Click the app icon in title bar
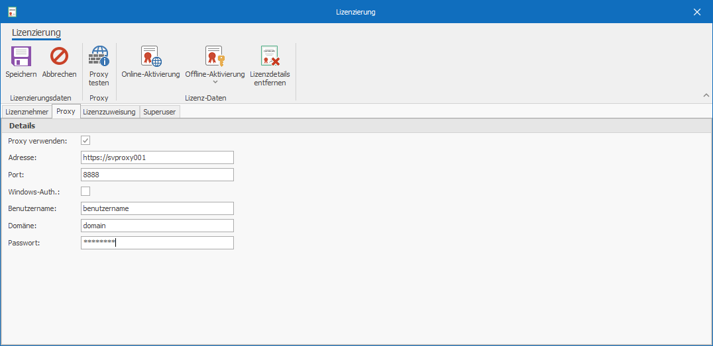 pos(12,12)
